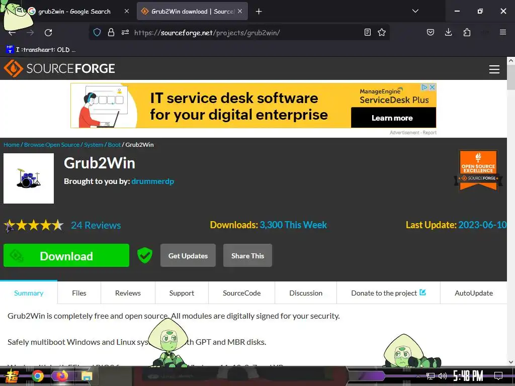Click Learn more in the ad

(393, 118)
